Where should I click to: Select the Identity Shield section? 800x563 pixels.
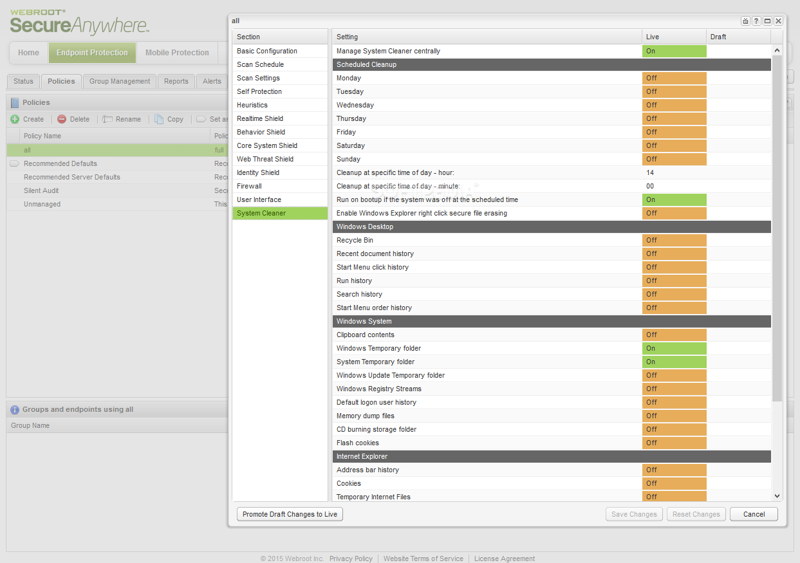coord(280,172)
